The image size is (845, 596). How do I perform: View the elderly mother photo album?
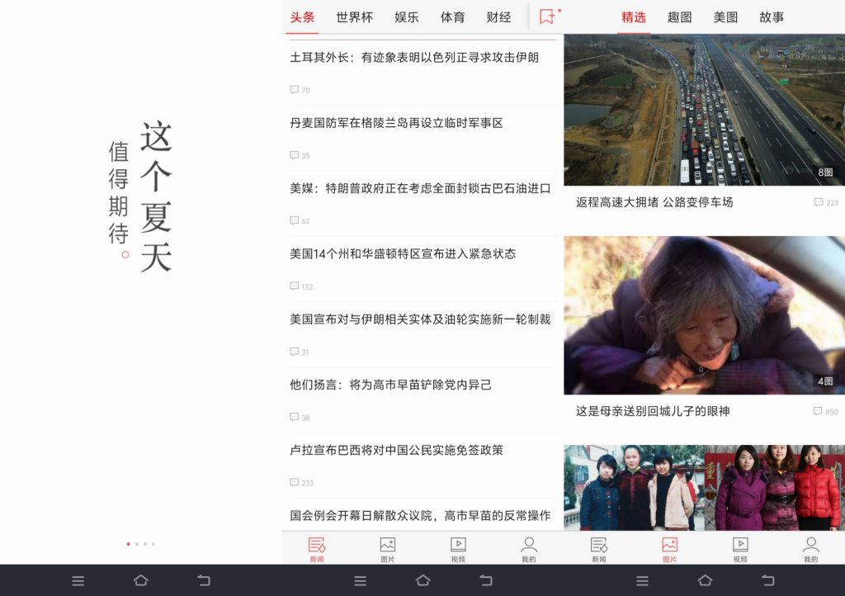coord(704,315)
